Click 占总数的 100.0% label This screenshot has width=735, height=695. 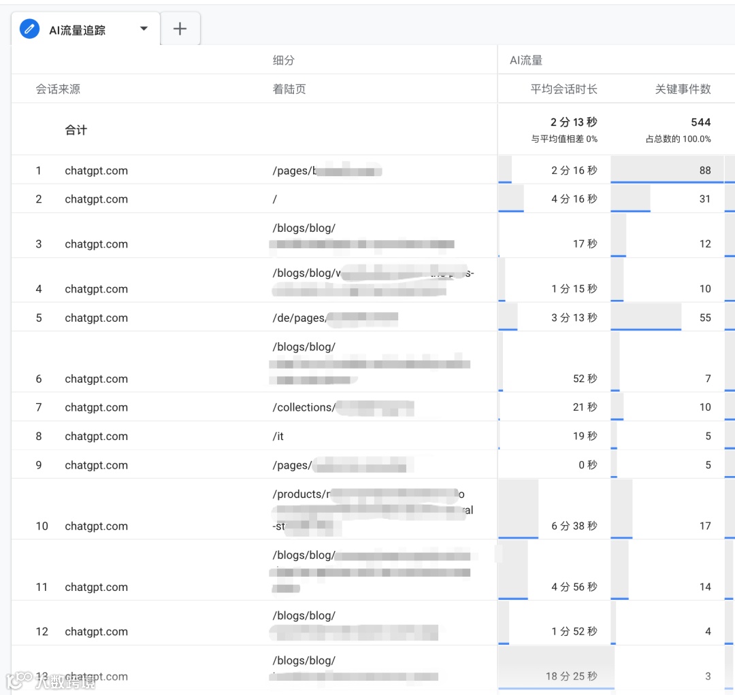point(679,139)
